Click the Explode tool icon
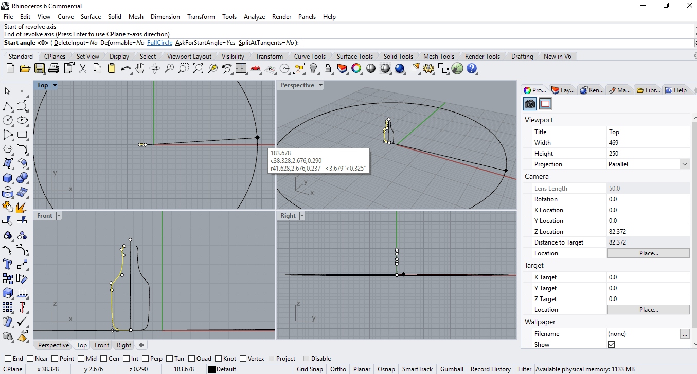Image resolution: width=697 pixels, height=374 pixels. click(x=22, y=207)
